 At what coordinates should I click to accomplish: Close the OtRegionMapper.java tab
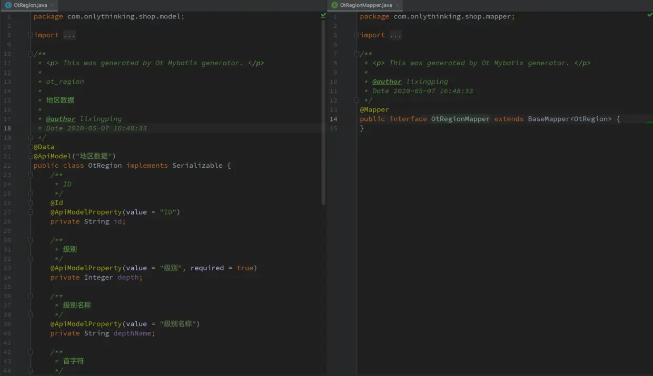coord(398,5)
